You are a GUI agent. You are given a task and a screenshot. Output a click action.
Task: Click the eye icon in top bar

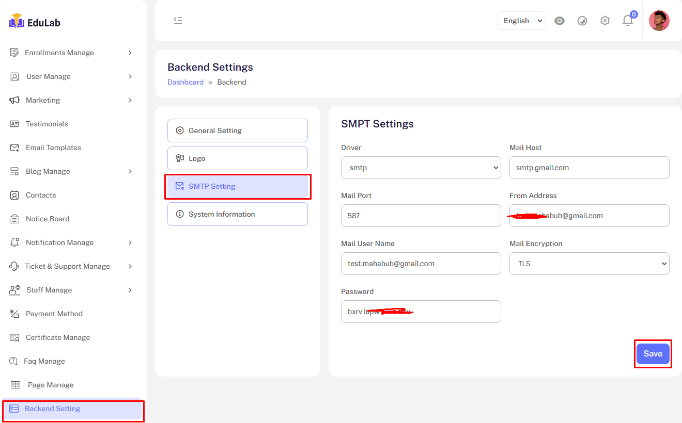tap(560, 21)
